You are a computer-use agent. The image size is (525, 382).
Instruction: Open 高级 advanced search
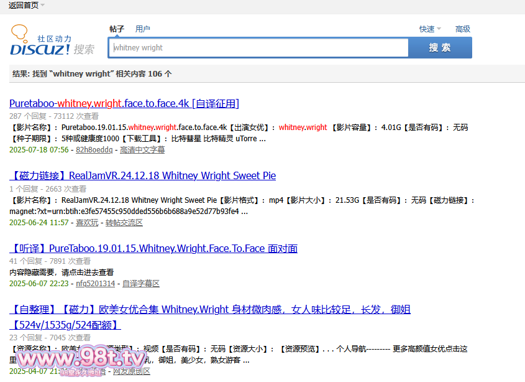coord(463,29)
